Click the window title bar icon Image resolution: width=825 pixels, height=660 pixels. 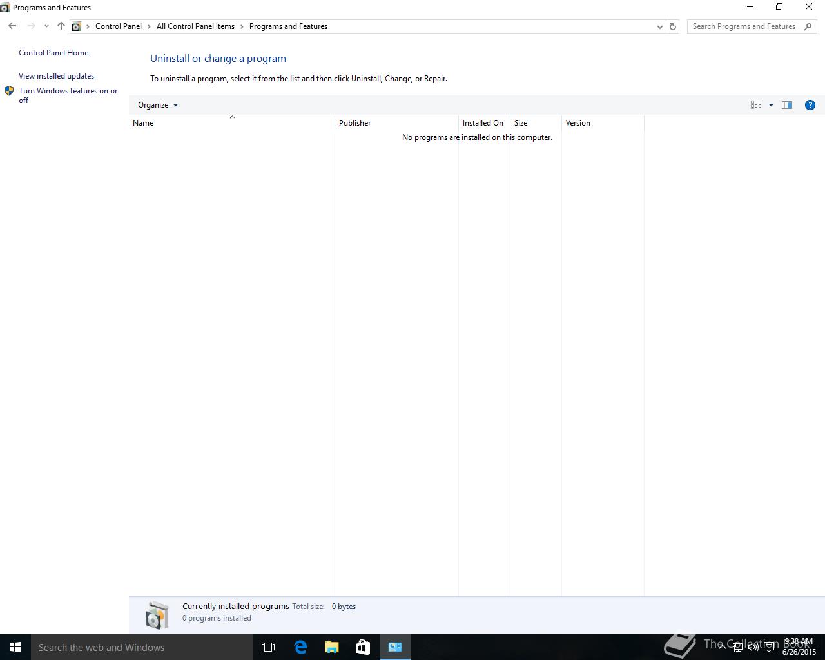tap(5, 8)
